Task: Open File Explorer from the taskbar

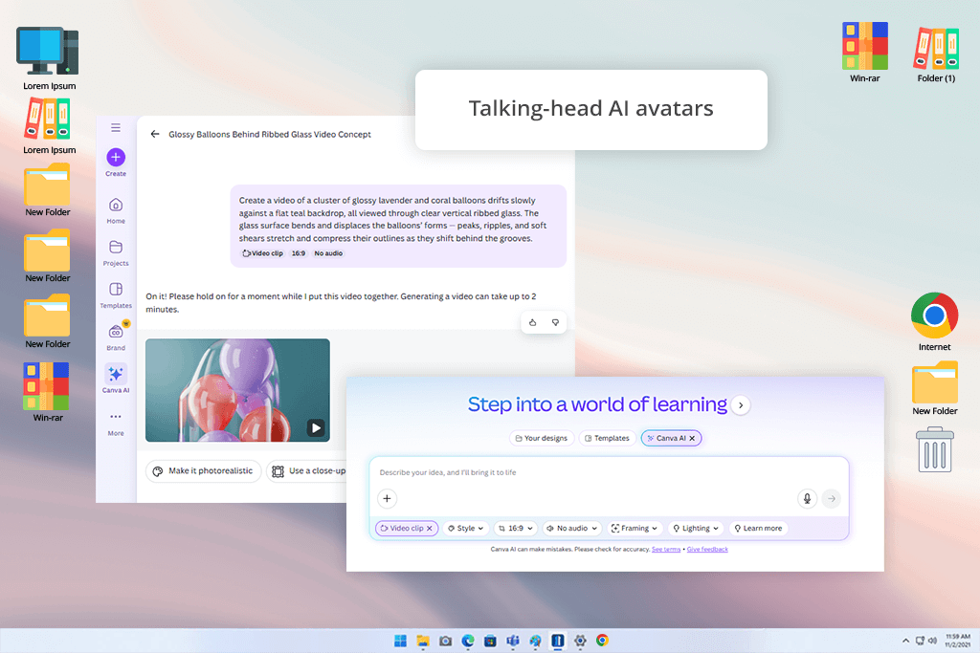Action: pyautogui.click(x=422, y=641)
